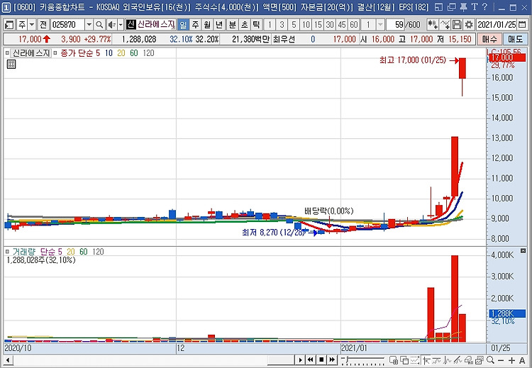Select the 분 minute period toggle
532x368 pixels.
(233, 24)
